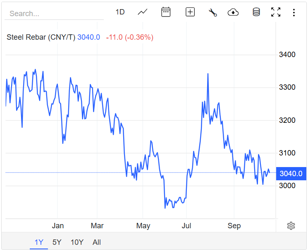
Task: Click the blue 3040.0 price label
Action: click(x=291, y=173)
